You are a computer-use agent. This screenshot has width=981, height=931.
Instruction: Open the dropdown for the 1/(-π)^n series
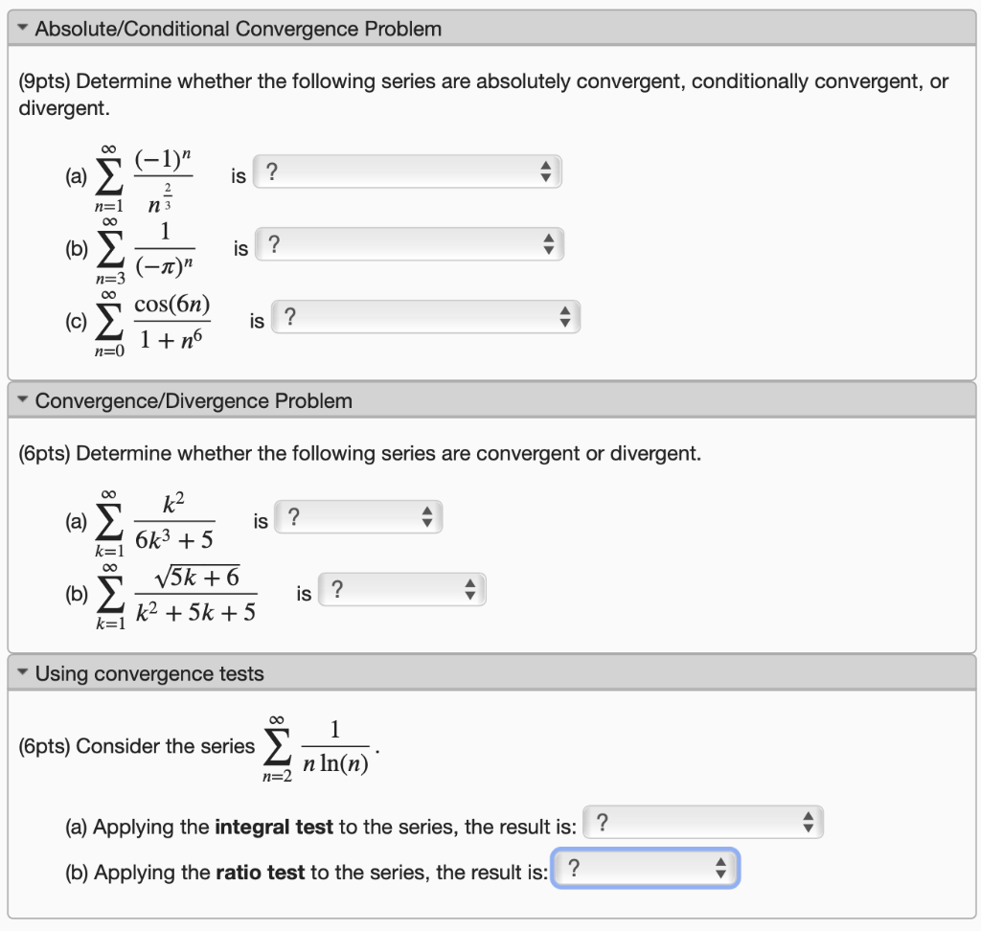point(402,243)
